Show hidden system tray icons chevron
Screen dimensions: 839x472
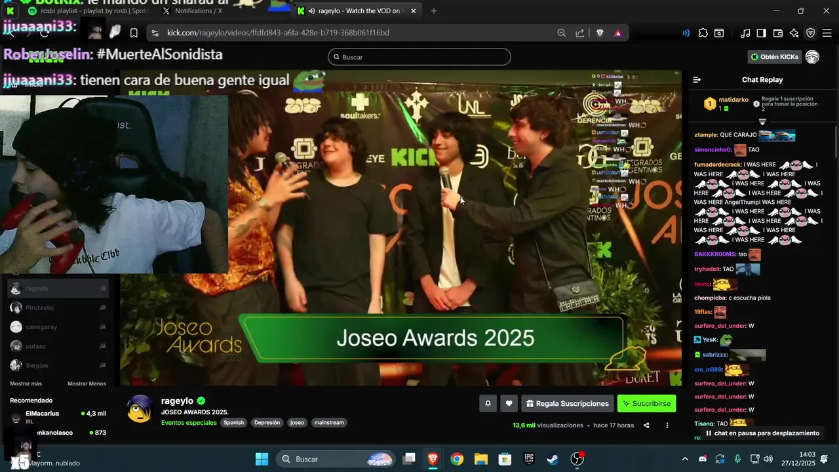click(x=685, y=459)
